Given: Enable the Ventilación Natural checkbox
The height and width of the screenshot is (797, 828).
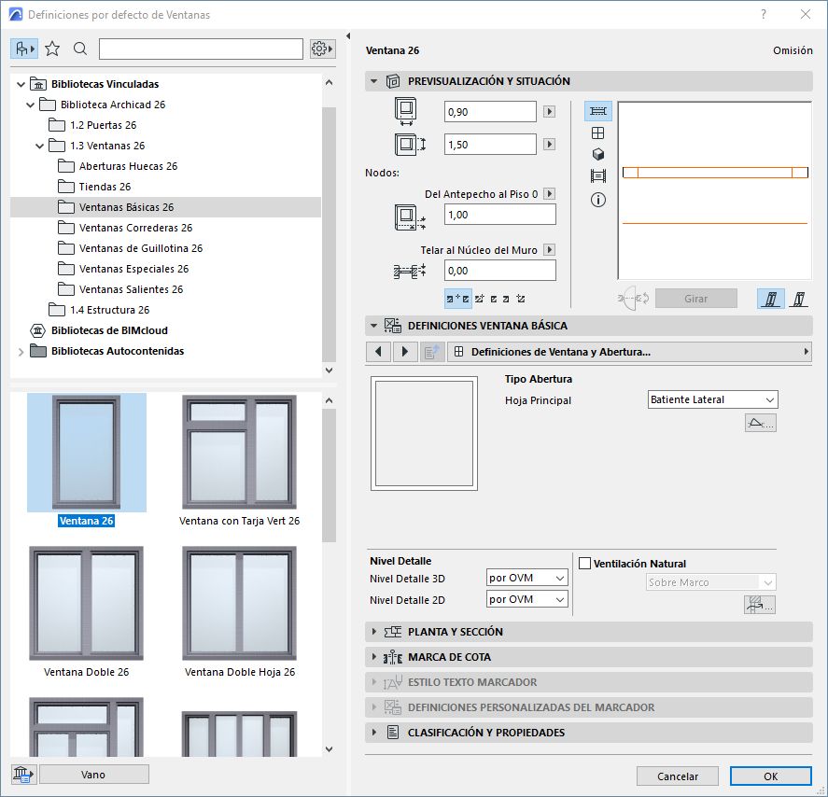Looking at the screenshot, I should click(x=585, y=564).
